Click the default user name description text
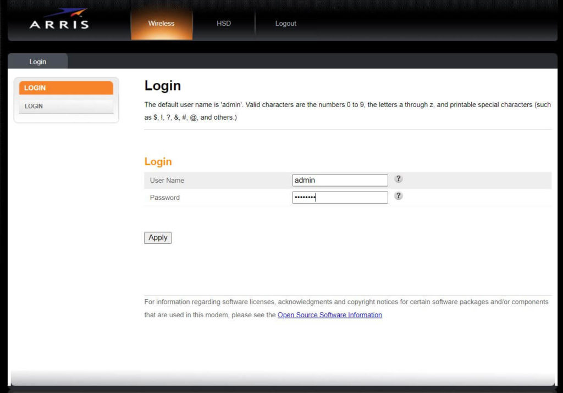 point(347,110)
